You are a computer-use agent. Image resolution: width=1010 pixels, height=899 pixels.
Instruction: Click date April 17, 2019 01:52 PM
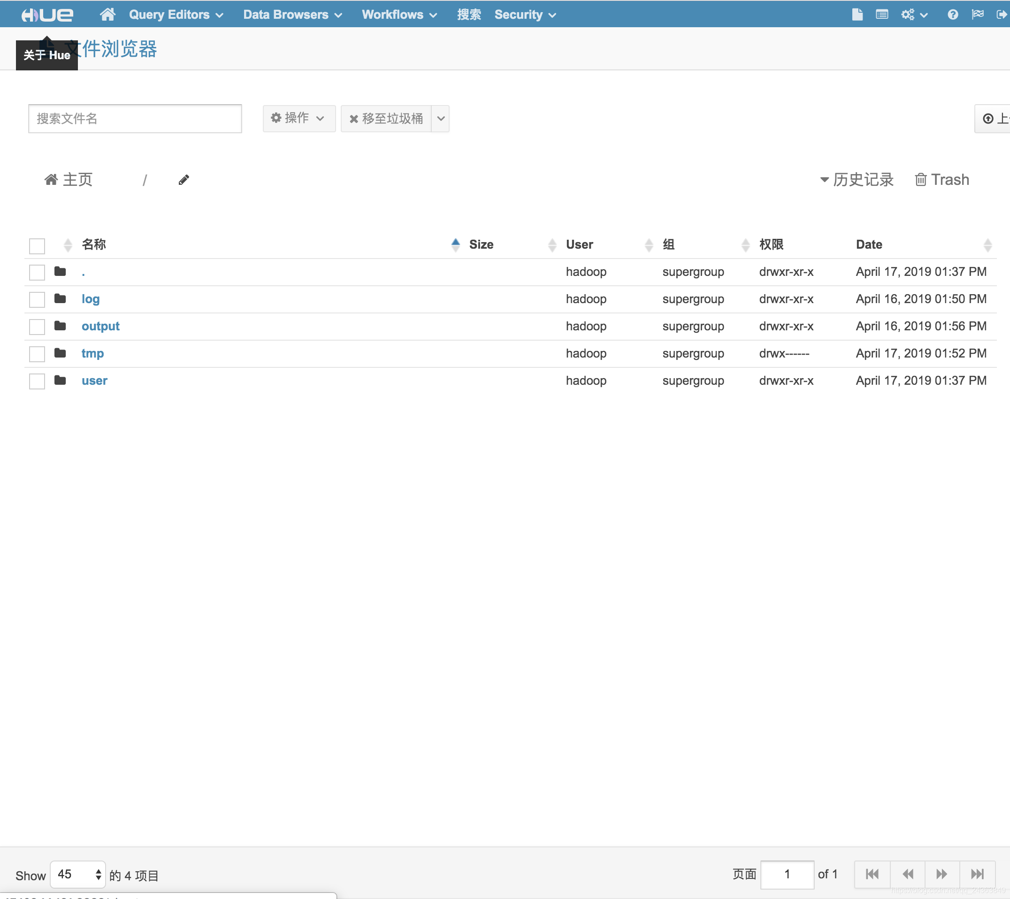click(x=921, y=353)
